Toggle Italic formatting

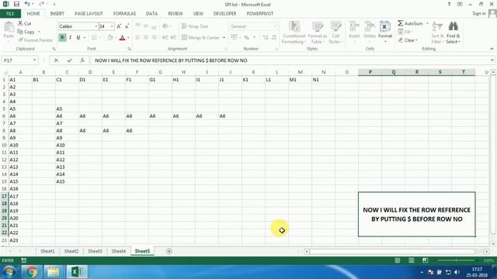[70, 38]
